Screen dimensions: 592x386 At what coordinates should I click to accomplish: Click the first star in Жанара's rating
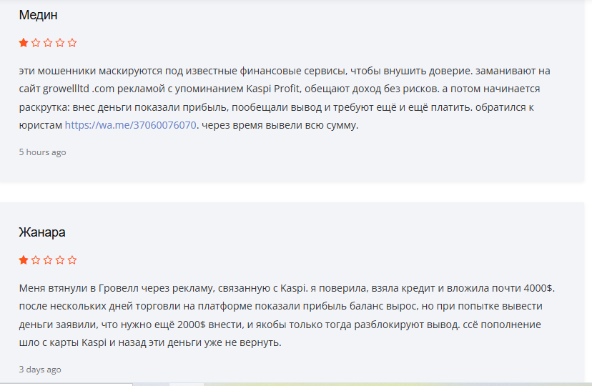point(24,260)
